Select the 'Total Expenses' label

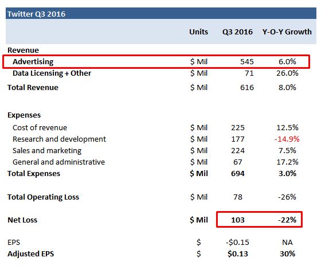click(34, 174)
